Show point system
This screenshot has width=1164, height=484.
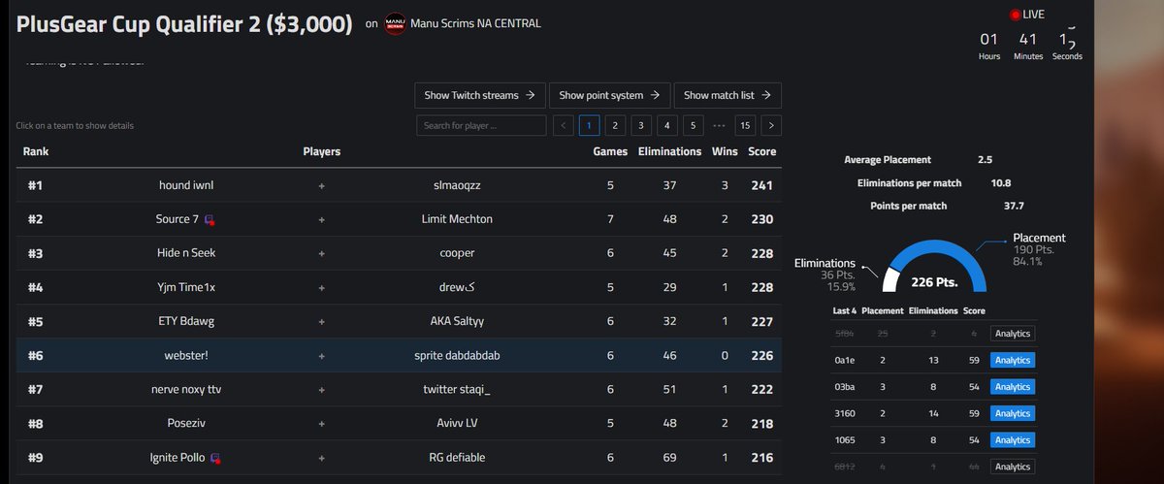coord(609,95)
